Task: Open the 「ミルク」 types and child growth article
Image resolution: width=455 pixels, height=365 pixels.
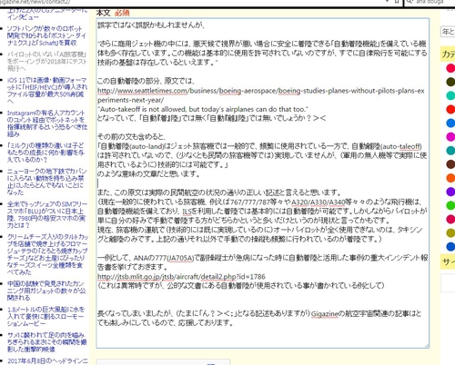Action: click(x=45, y=153)
